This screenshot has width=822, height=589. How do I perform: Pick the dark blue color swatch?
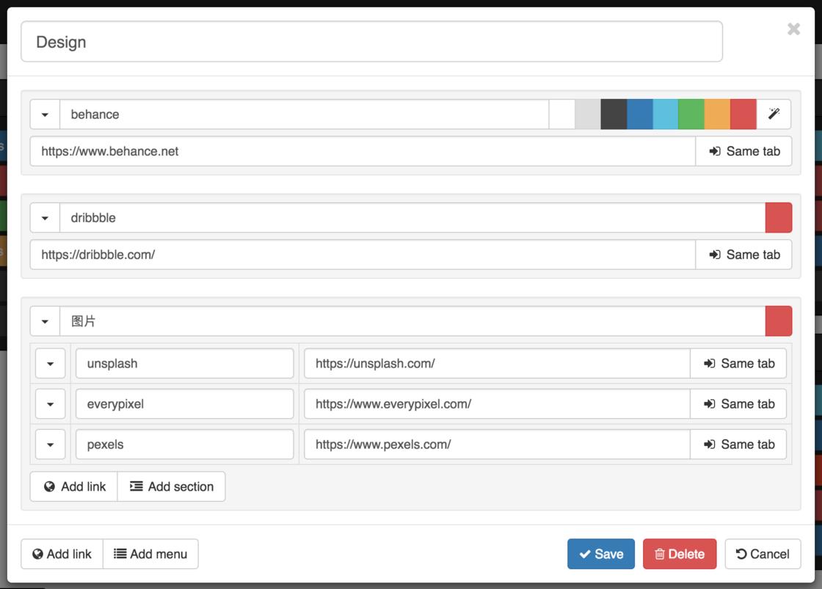point(639,114)
